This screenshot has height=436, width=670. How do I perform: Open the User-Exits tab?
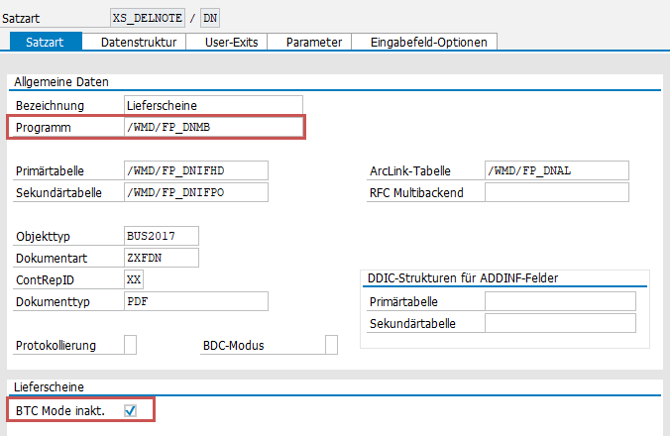(232, 42)
